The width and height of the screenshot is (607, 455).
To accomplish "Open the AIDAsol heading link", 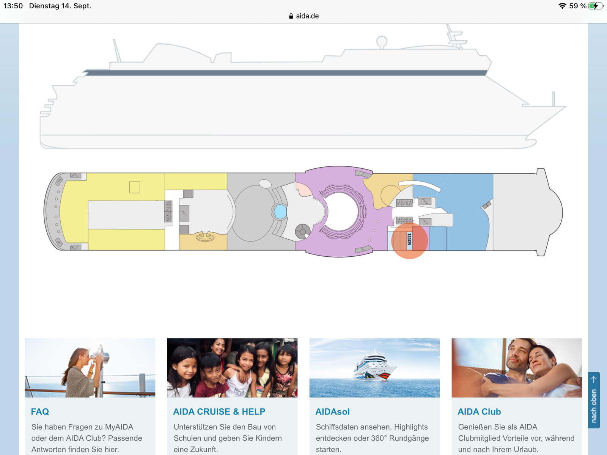I will (x=332, y=411).
